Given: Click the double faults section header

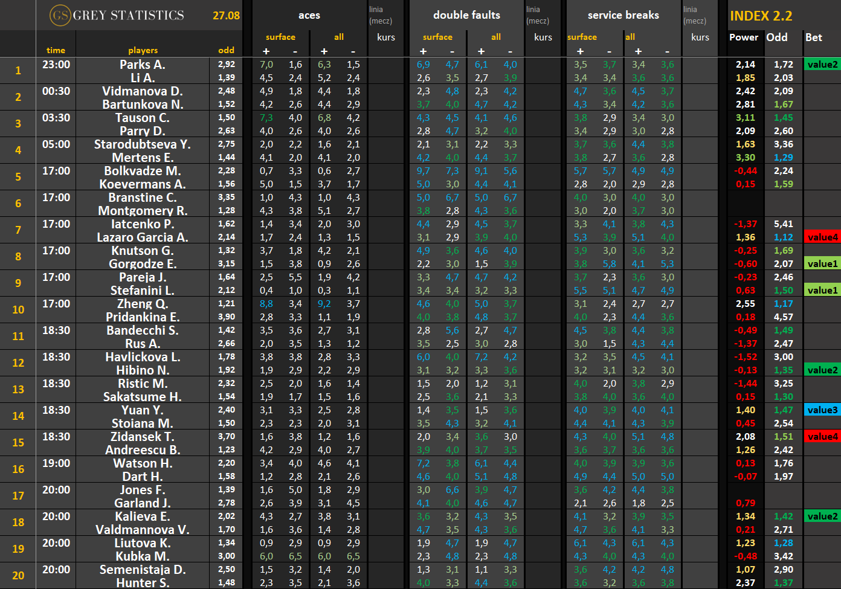Looking at the screenshot, I should pyautogui.click(x=466, y=15).
